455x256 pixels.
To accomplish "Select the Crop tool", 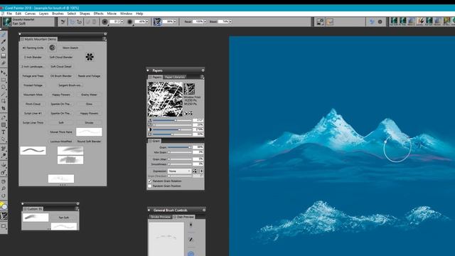I will coord(3,108).
